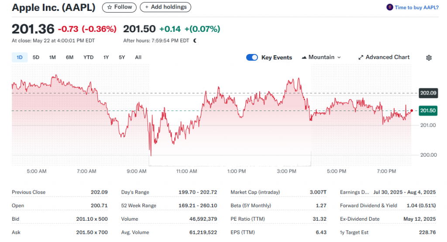Select the 1D range tab
Image resolution: width=447 pixels, height=242 pixels.
(19, 57)
